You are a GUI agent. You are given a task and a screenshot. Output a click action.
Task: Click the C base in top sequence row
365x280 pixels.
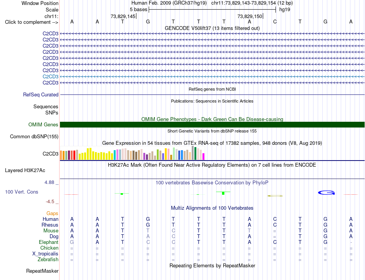pyautogui.click(x=275, y=22)
